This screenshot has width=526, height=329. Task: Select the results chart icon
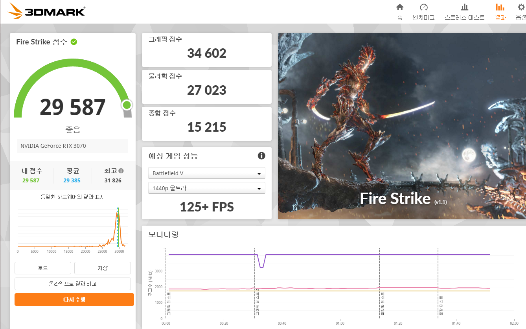pyautogui.click(x=500, y=7)
